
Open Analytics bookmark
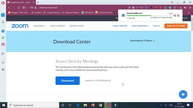[x=36, y=13]
